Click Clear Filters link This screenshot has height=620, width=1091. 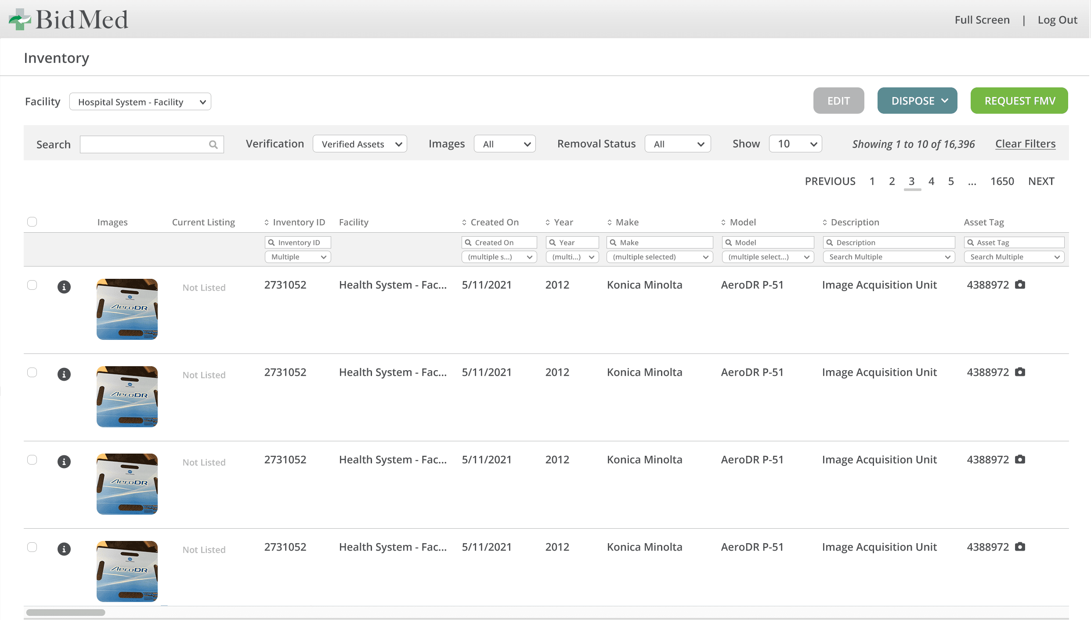pos(1026,144)
